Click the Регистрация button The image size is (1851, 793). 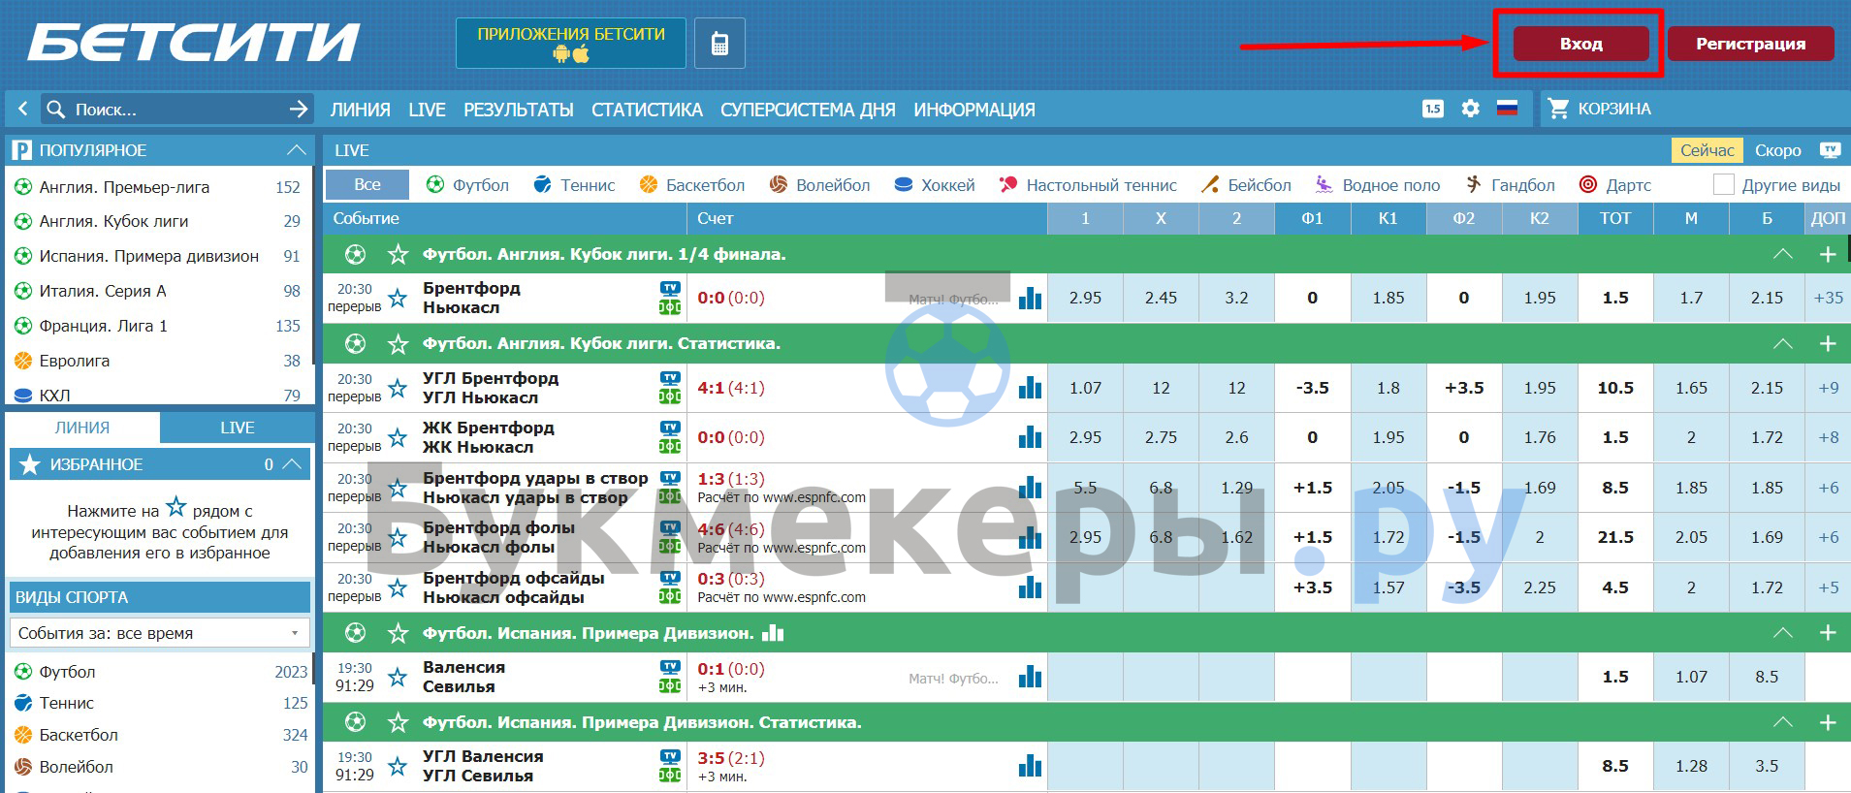point(1750,44)
